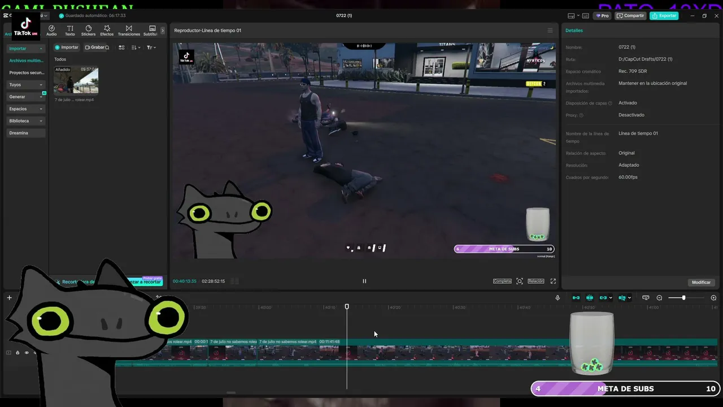The width and height of the screenshot is (723, 407).
Task: Click the Completa preview quality button
Action: 502,281
